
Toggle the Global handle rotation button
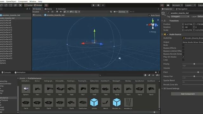pos(38,5)
